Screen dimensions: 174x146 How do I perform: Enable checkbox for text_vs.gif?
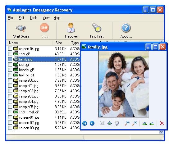coord(10,75)
